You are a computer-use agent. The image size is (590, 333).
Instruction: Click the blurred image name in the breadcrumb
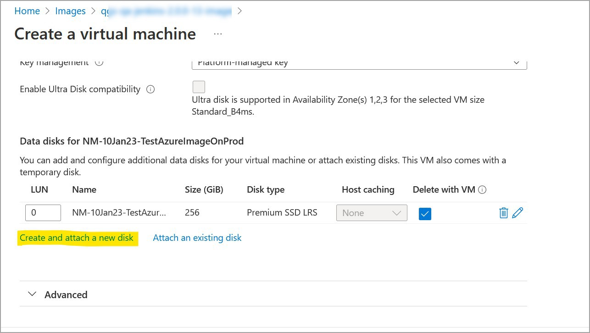pos(166,11)
